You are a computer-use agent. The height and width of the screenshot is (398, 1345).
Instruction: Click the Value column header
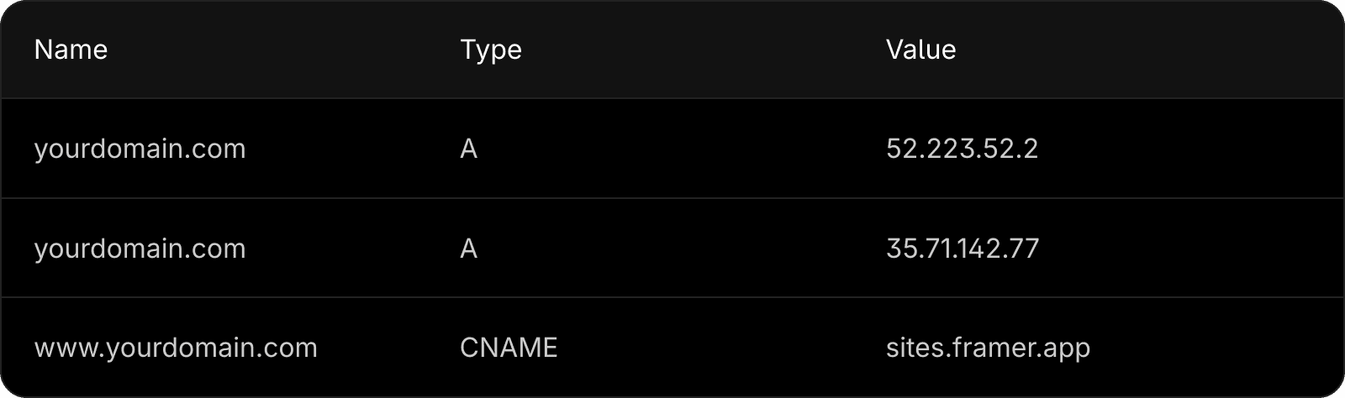tap(920, 50)
